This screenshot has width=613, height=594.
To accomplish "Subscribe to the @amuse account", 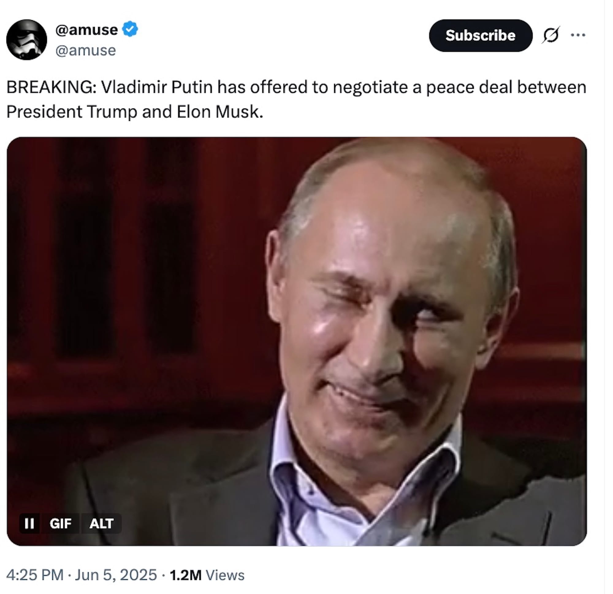I will pyautogui.click(x=486, y=36).
